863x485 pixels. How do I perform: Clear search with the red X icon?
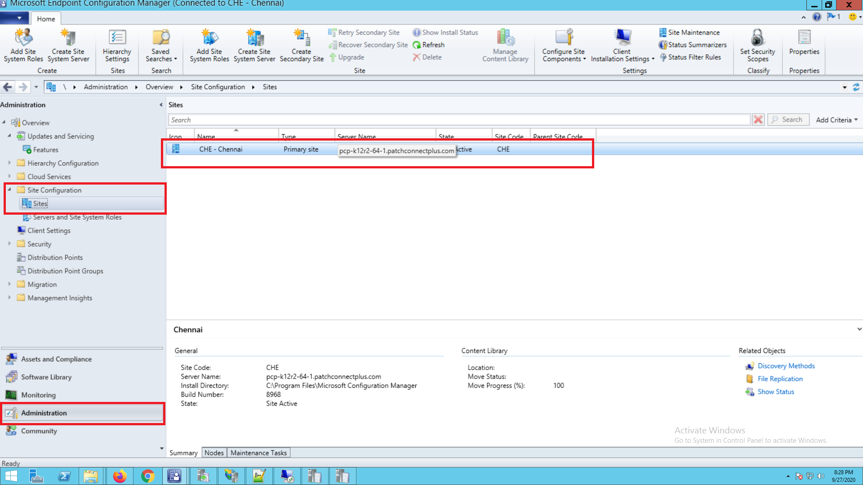[758, 120]
